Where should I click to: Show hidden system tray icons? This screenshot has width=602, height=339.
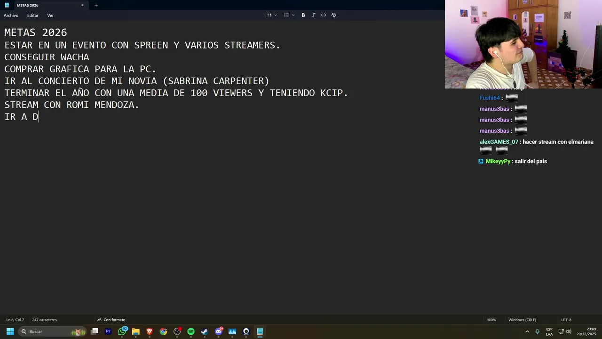(x=527, y=331)
